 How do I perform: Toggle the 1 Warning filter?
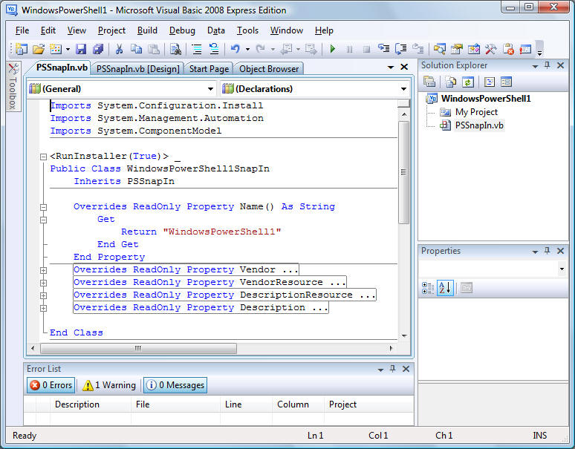(x=109, y=385)
